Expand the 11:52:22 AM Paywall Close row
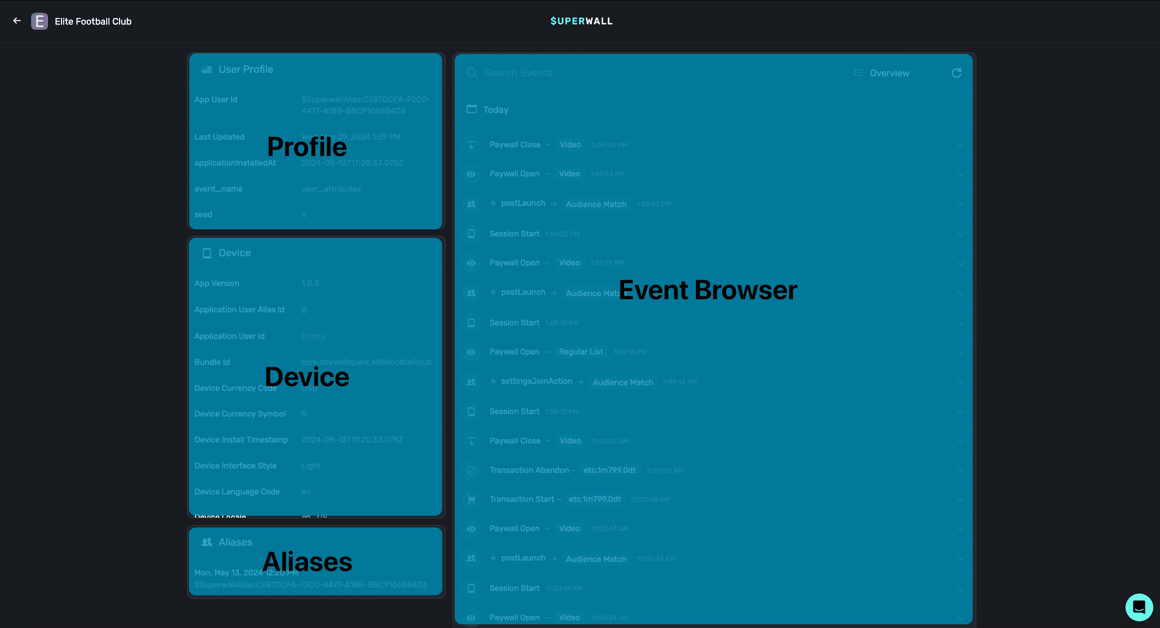 (x=961, y=441)
